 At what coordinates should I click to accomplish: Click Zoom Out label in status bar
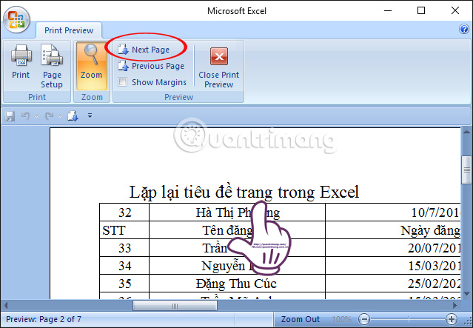pos(300,319)
